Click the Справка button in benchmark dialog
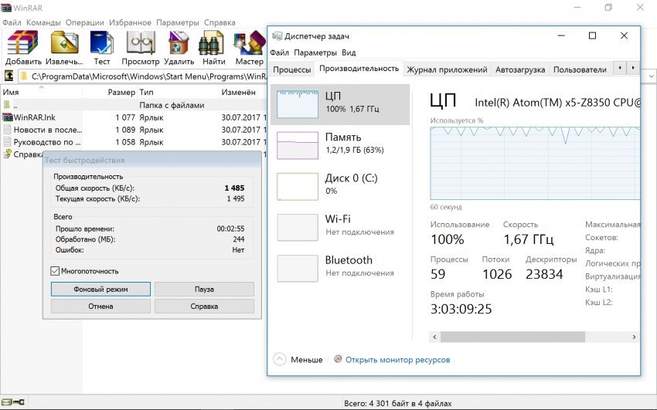 point(204,307)
